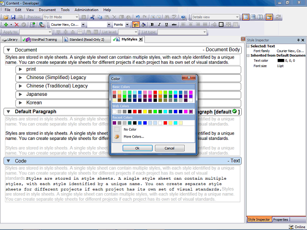
Task: Click the green plus Add icon
Action: tap(6, 24)
